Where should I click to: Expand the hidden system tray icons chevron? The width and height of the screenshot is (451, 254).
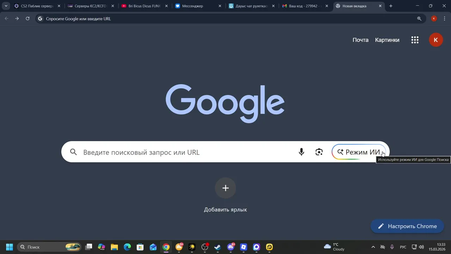click(373, 247)
